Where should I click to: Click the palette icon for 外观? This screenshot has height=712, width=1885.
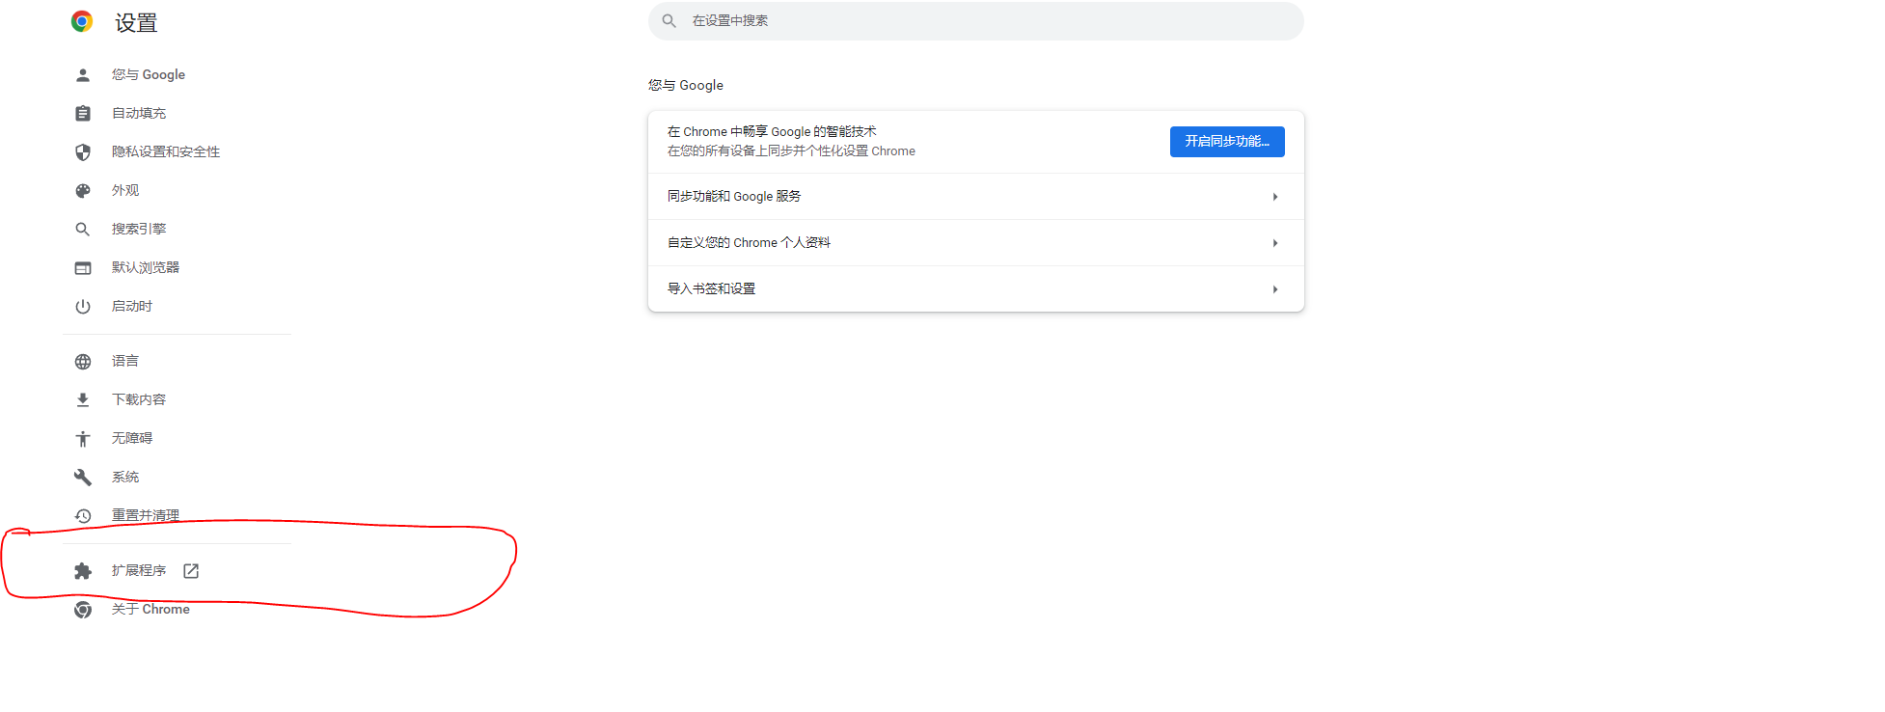[83, 191]
